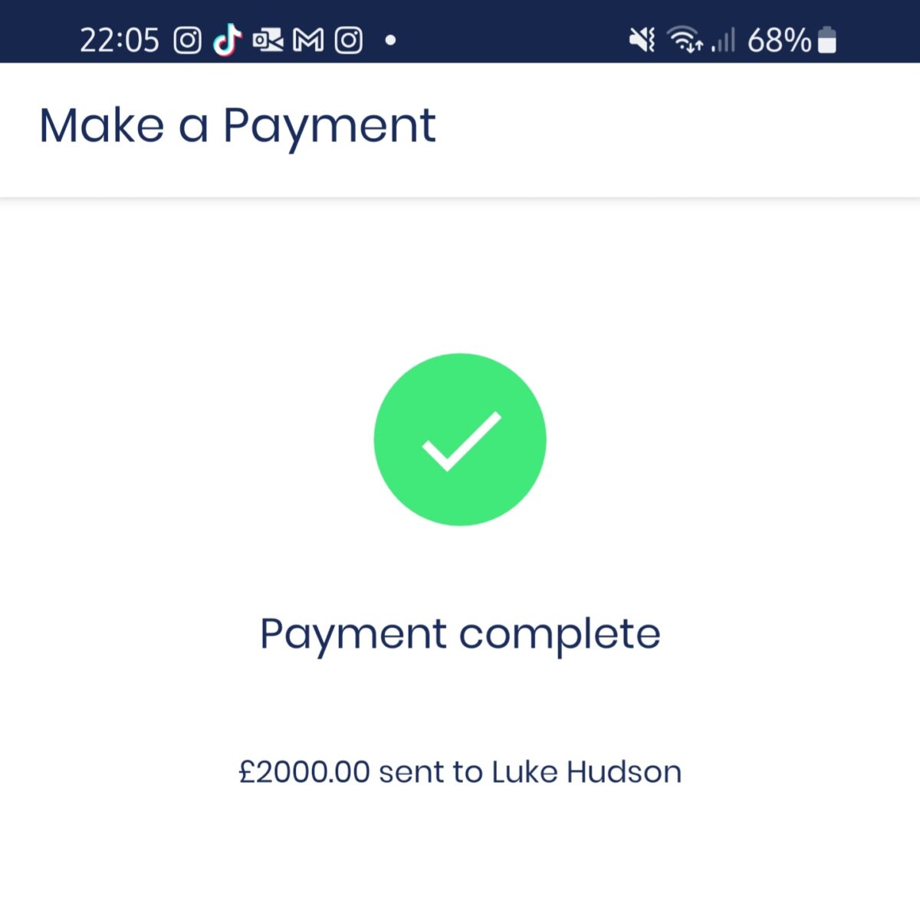Screen dimensions: 920x920
Task: Tap the Luke Hudson recipient name
Action: tap(586, 772)
